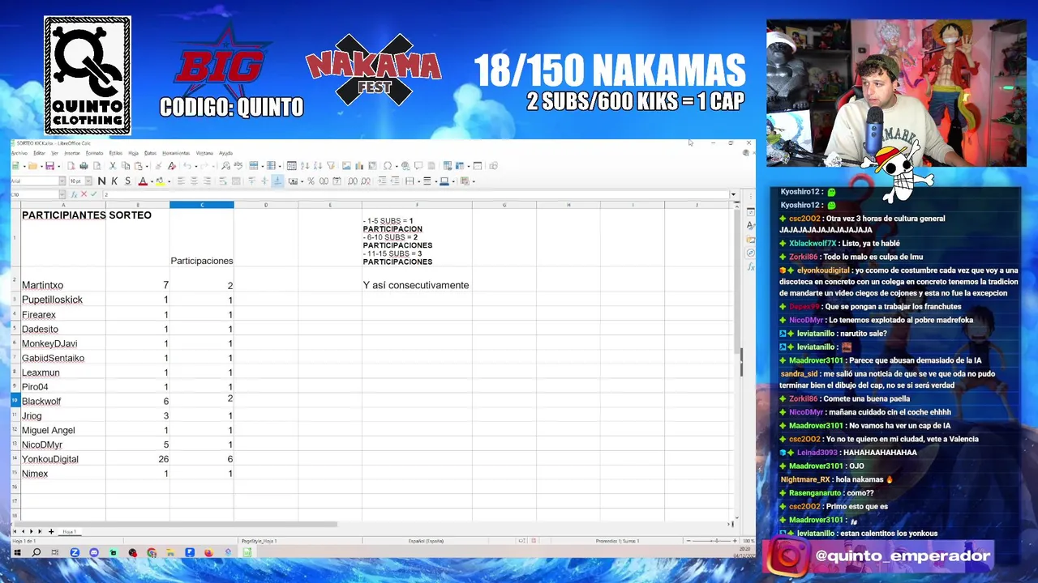Click the Paste clipboard icon
This screenshot has width=1038, height=583.
point(139,166)
